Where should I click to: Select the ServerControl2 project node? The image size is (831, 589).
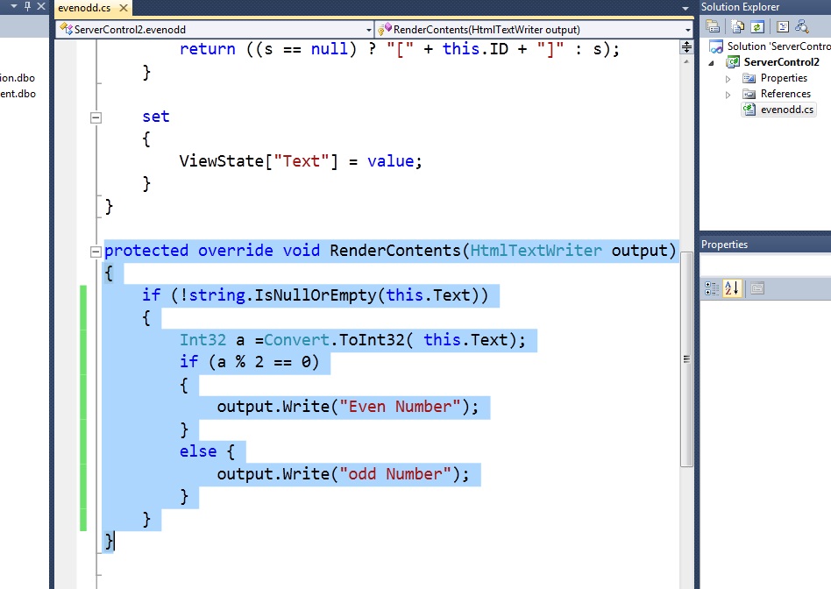[x=780, y=62]
